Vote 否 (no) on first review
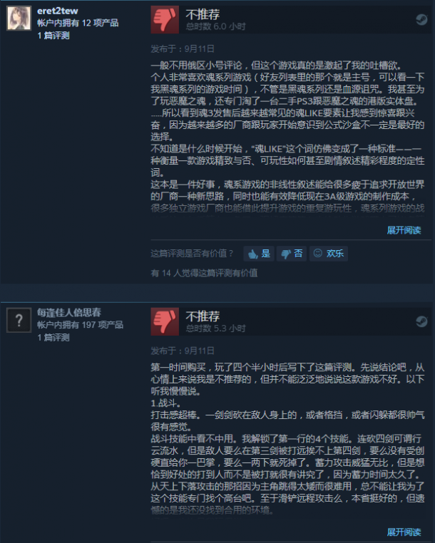This screenshot has height=543, width=435. pyautogui.click(x=292, y=254)
